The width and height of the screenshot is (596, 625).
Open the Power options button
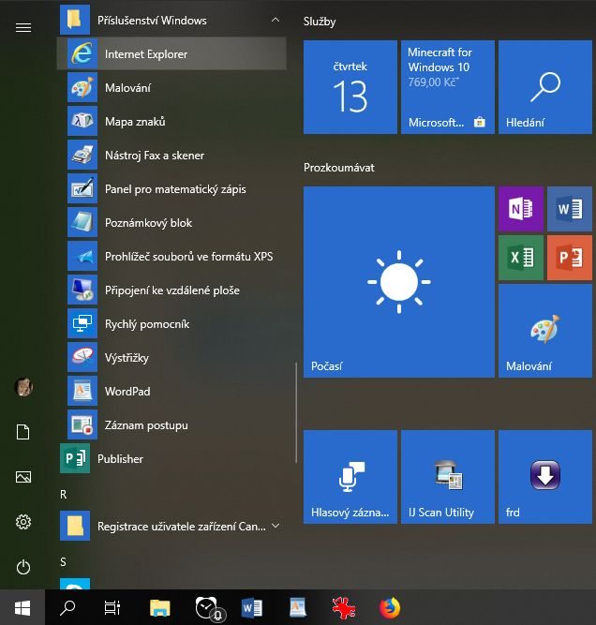23,567
